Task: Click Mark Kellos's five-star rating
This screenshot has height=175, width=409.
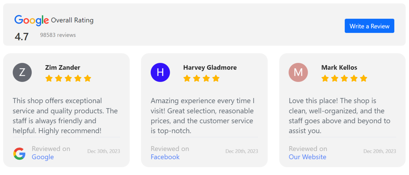Action: 344,78
